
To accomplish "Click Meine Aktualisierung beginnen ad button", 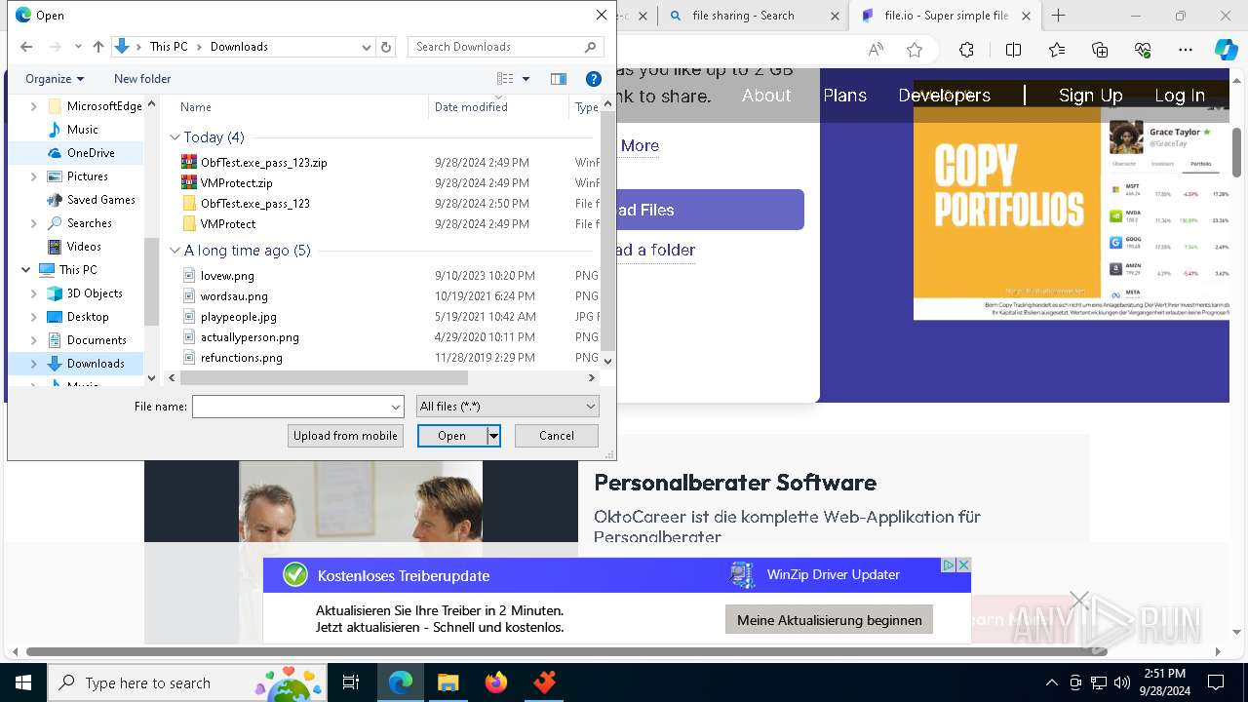I will (830, 620).
